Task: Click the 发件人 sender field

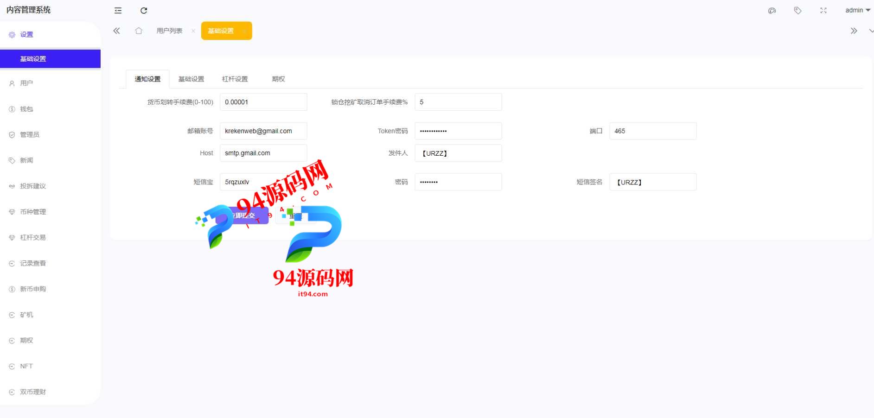Action: click(x=458, y=153)
